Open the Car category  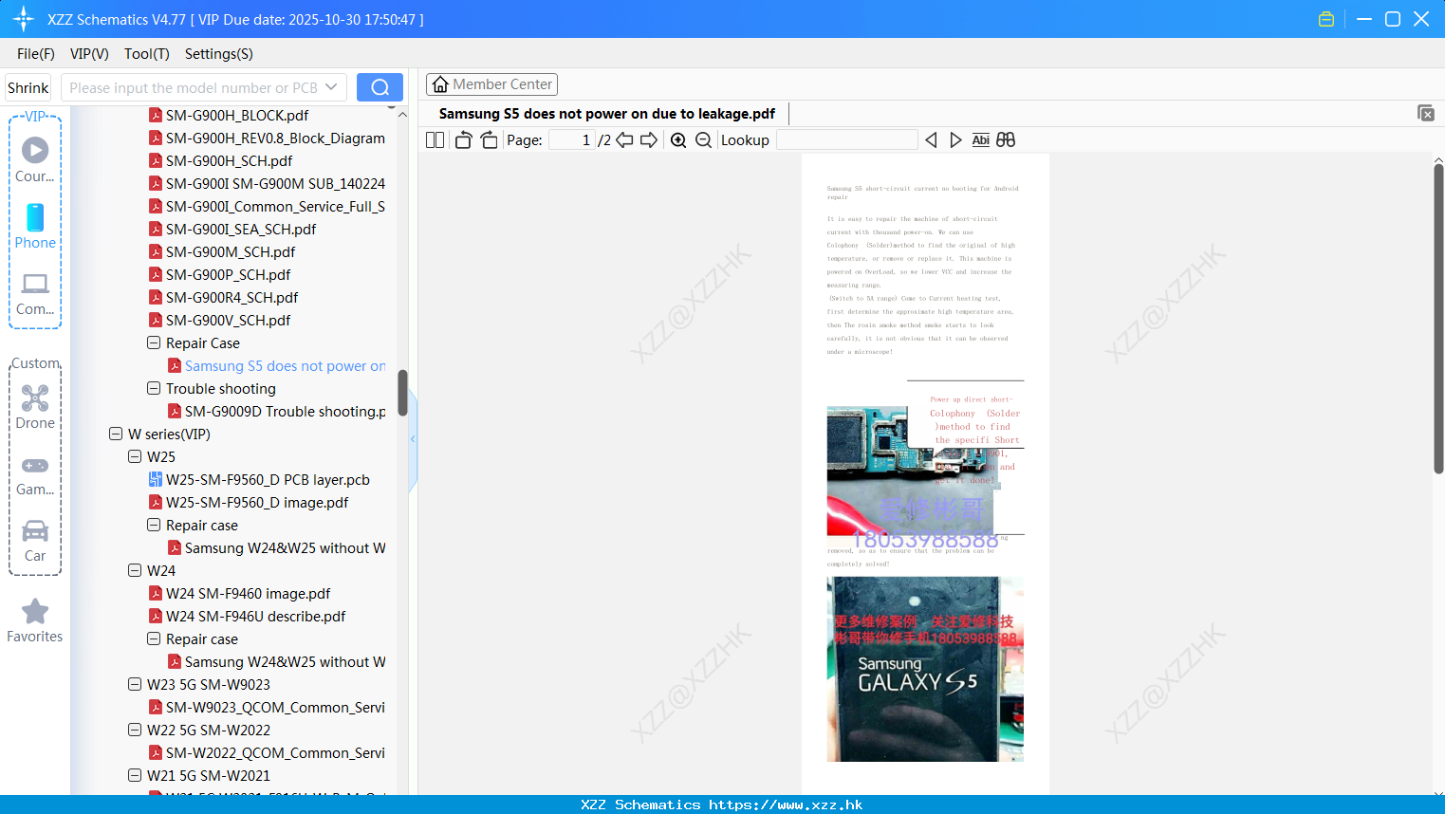click(35, 541)
